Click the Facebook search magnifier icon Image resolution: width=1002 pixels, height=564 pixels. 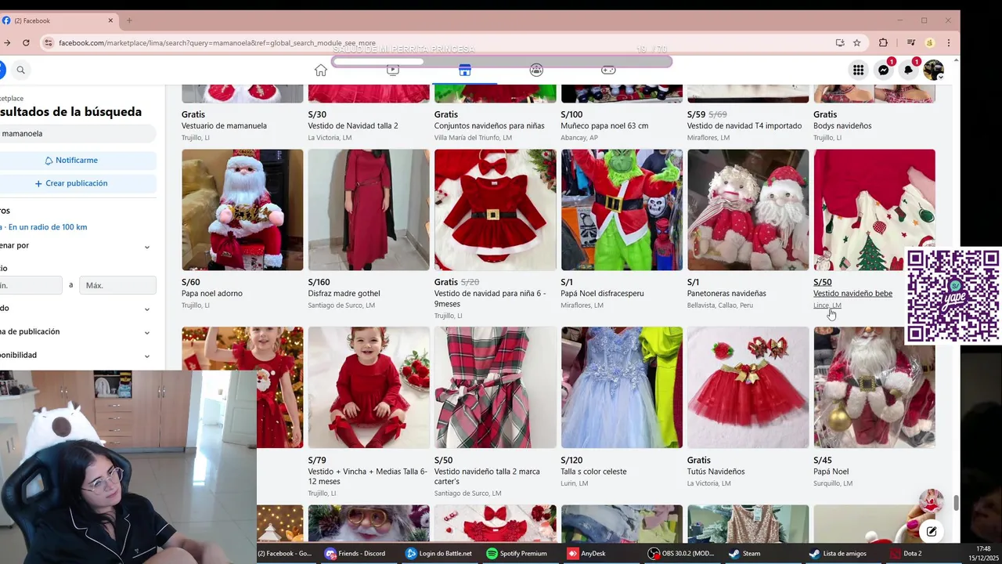pyautogui.click(x=21, y=70)
